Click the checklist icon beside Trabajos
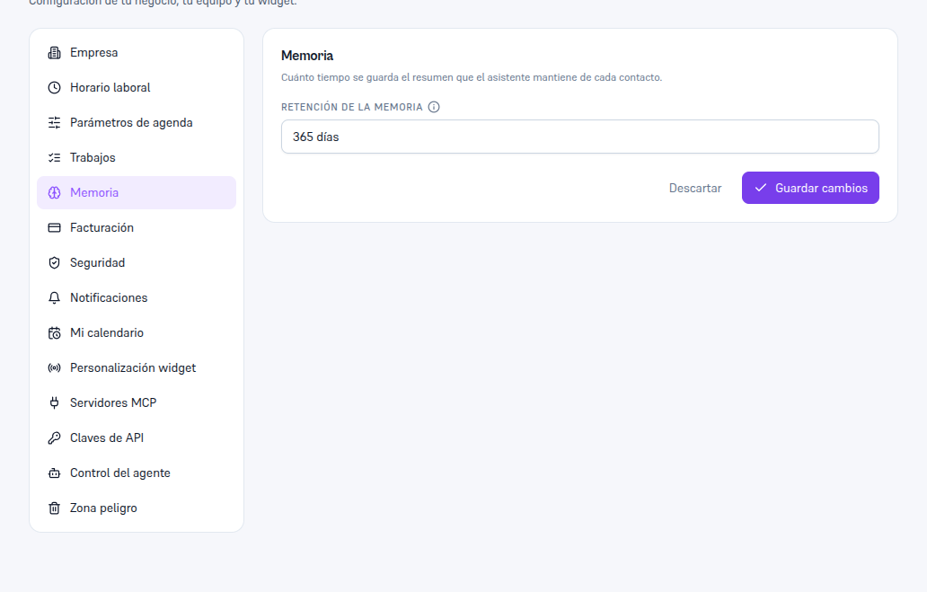Viewport: 927px width, 592px height. click(55, 157)
